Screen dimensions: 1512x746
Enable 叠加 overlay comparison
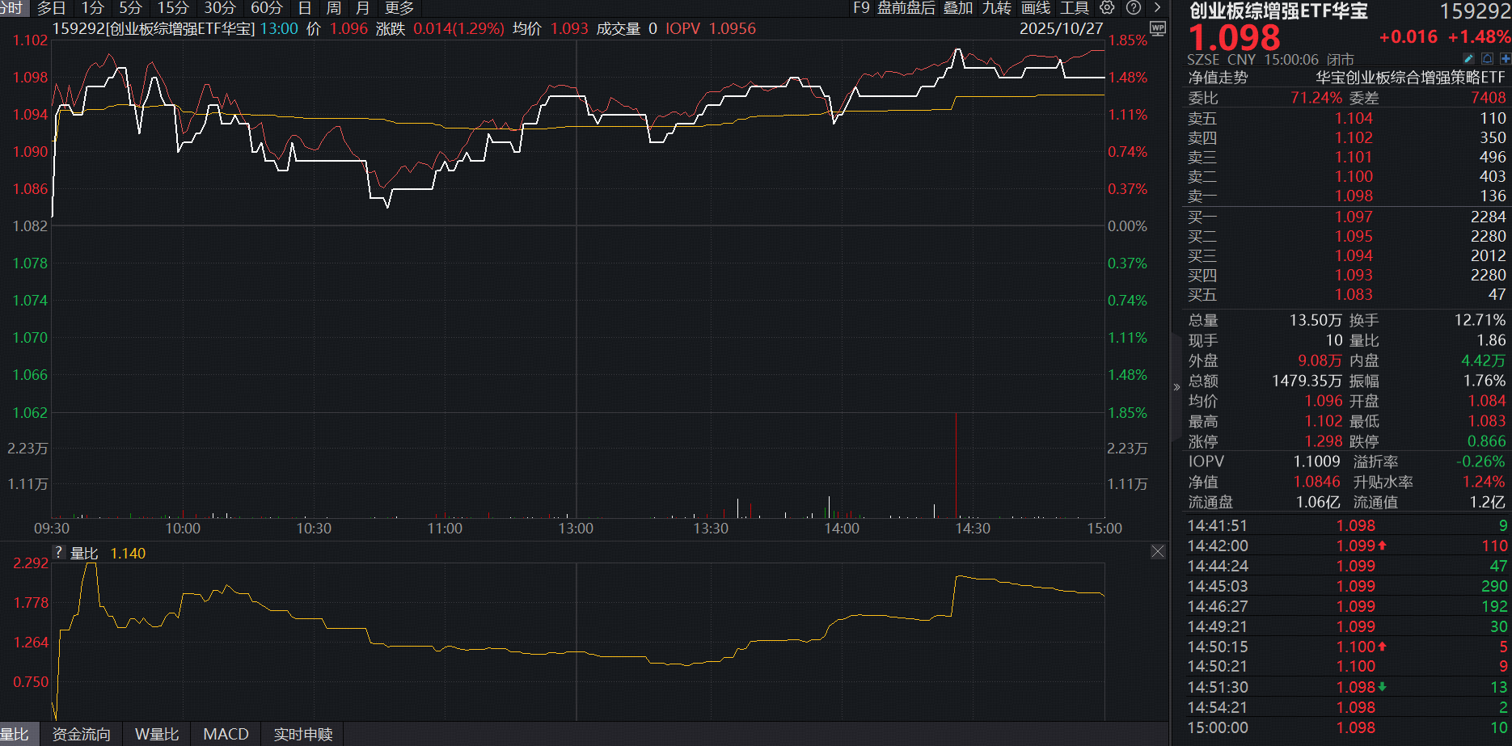(957, 8)
